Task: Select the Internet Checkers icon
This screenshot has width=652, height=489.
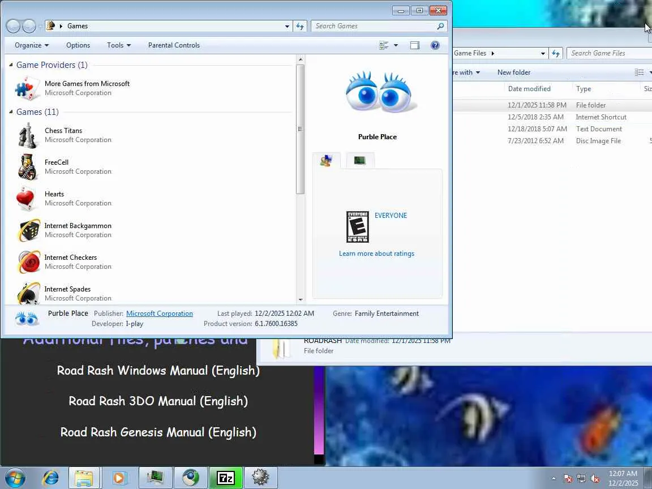Action: pyautogui.click(x=29, y=261)
